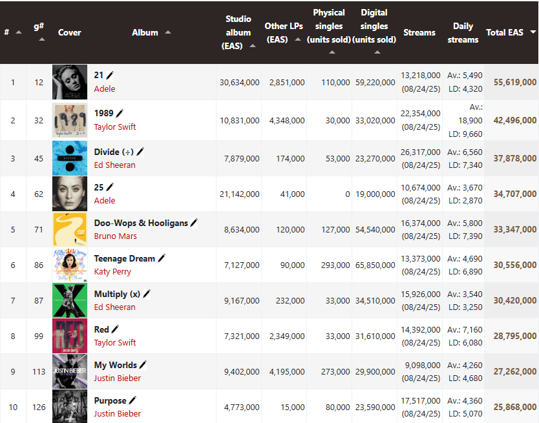Open the Adele artist link under 25
Image resolution: width=539 pixels, height=423 pixels.
(105, 201)
